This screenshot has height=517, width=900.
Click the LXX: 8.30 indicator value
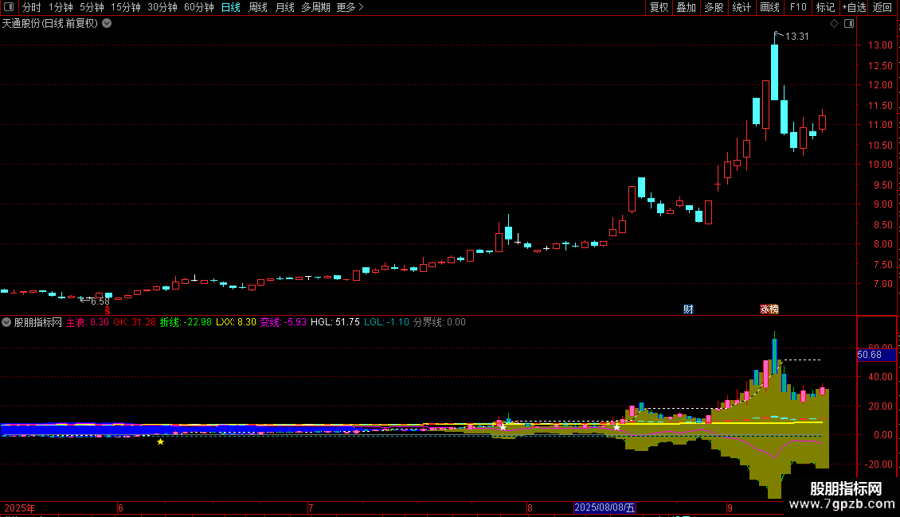tap(236, 322)
